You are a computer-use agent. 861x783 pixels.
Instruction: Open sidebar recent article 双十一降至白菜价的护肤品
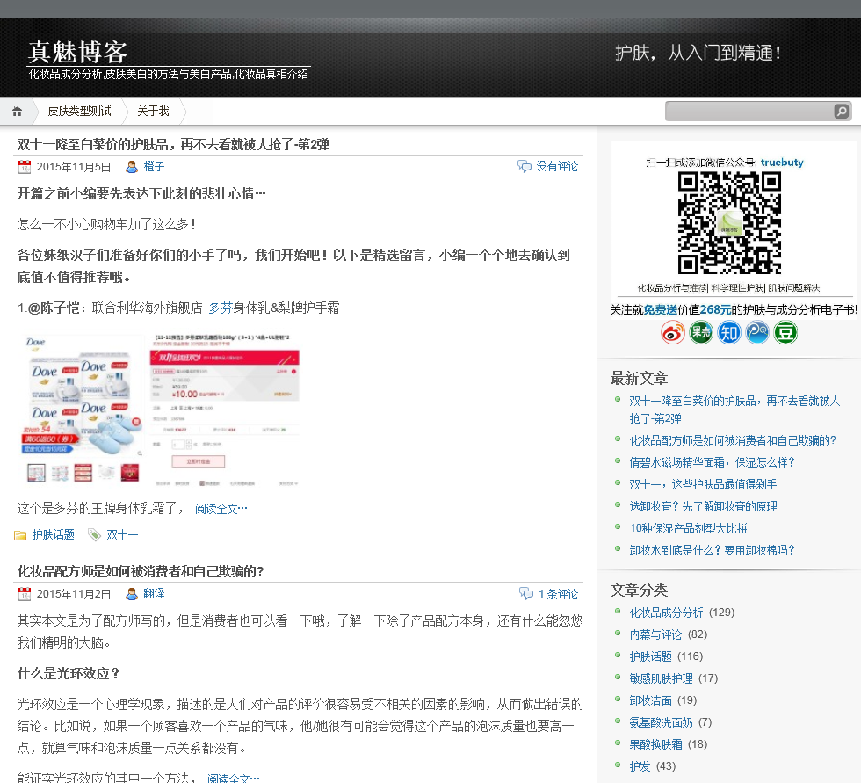tap(734, 410)
